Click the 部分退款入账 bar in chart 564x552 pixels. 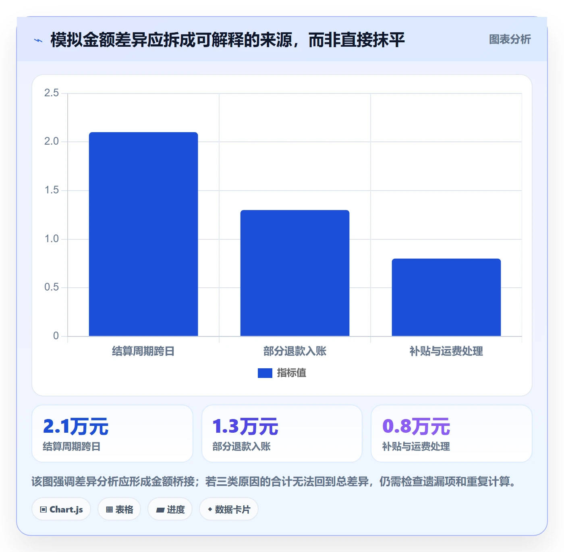click(295, 273)
